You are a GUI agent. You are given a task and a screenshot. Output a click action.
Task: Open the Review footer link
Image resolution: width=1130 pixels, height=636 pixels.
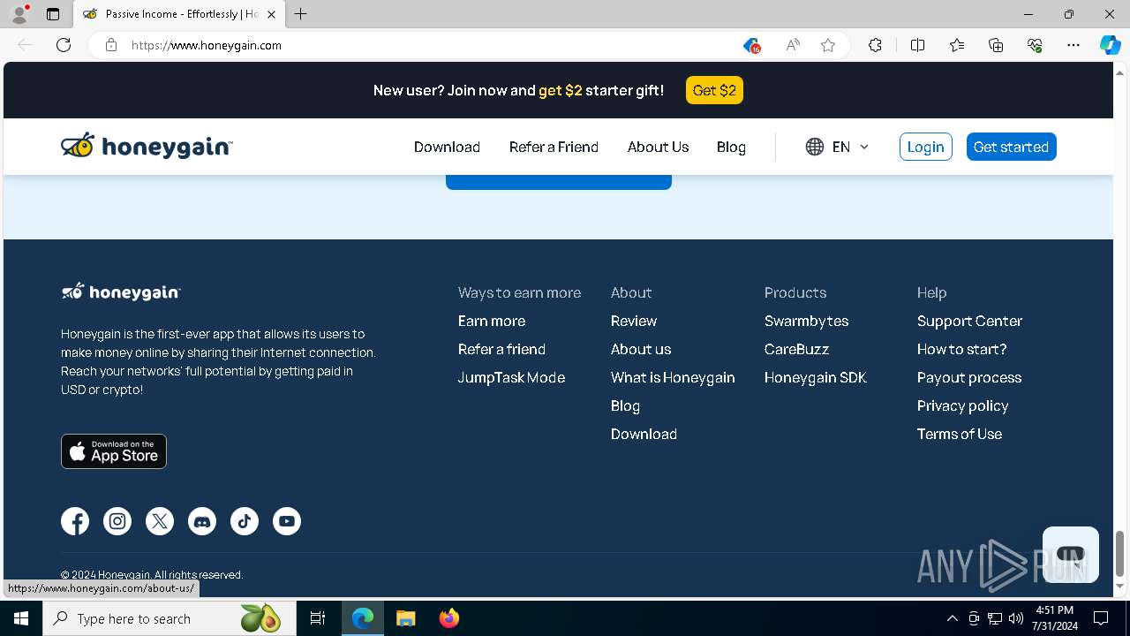point(634,321)
